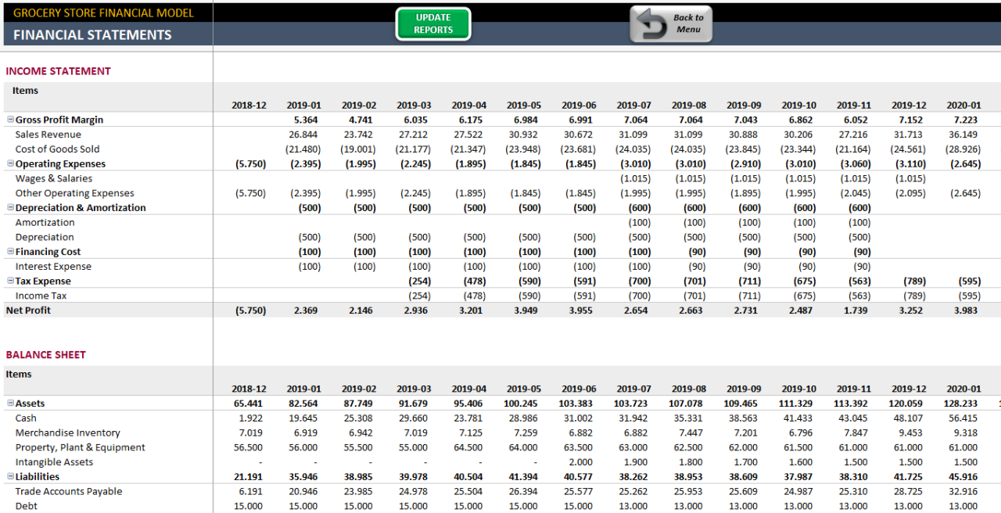1001x513 pixels.
Task: Collapse the Operating Expenses group
Action: click(x=10, y=163)
